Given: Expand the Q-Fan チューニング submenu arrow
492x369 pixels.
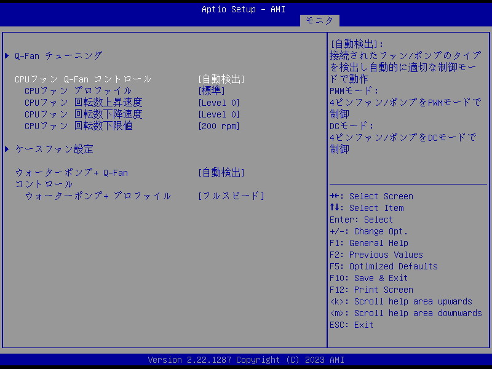Looking at the screenshot, I should click(7, 56).
